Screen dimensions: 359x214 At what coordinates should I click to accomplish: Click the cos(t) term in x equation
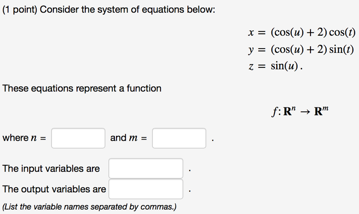pyautogui.click(x=344, y=32)
